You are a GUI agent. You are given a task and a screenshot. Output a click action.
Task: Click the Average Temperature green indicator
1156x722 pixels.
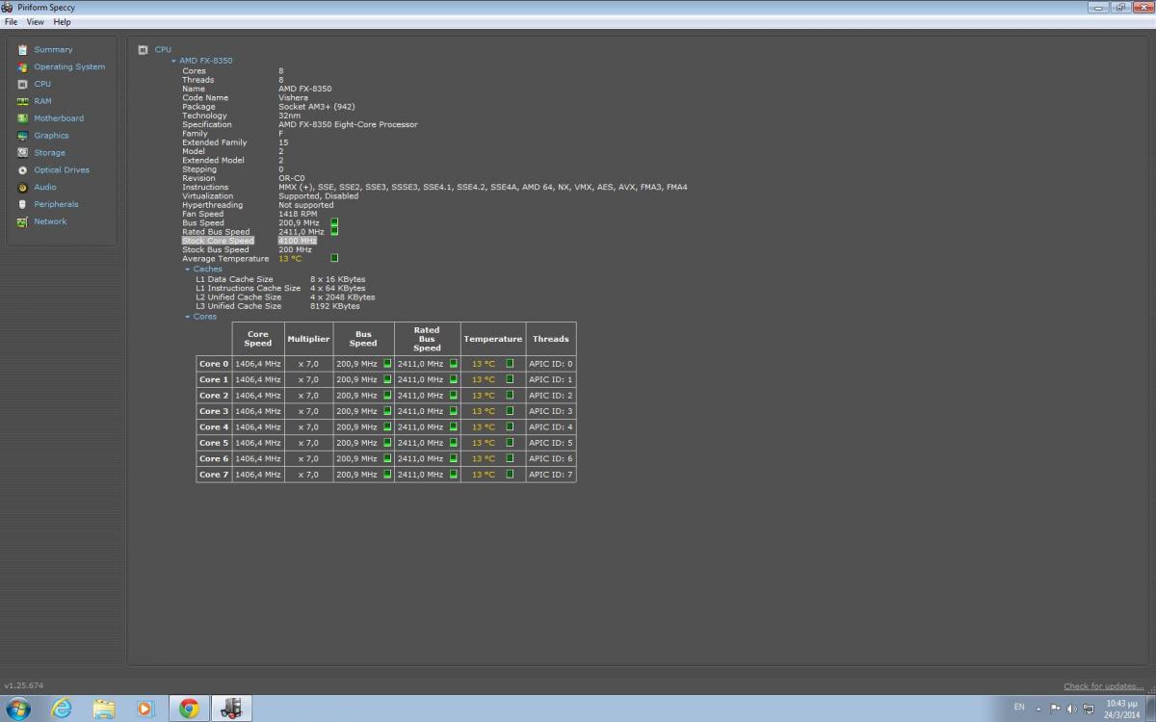(x=334, y=258)
